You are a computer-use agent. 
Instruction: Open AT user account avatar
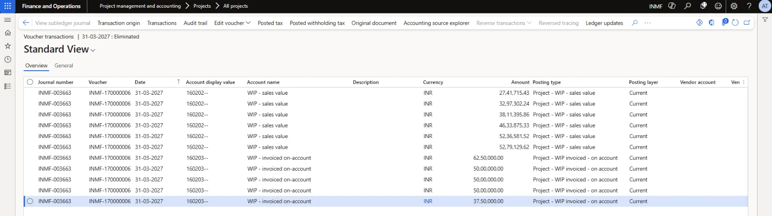click(x=765, y=6)
